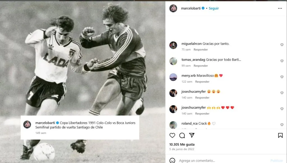This screenshot has height=163, width=287.
Task: View the 10.305 Me gusta likes list
Action: coord(182,145)
